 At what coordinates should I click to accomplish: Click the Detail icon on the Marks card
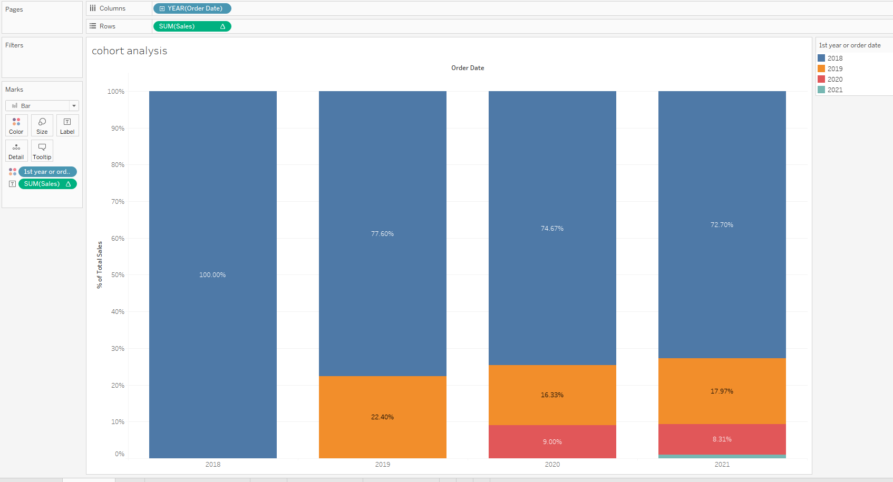point(16,150)
